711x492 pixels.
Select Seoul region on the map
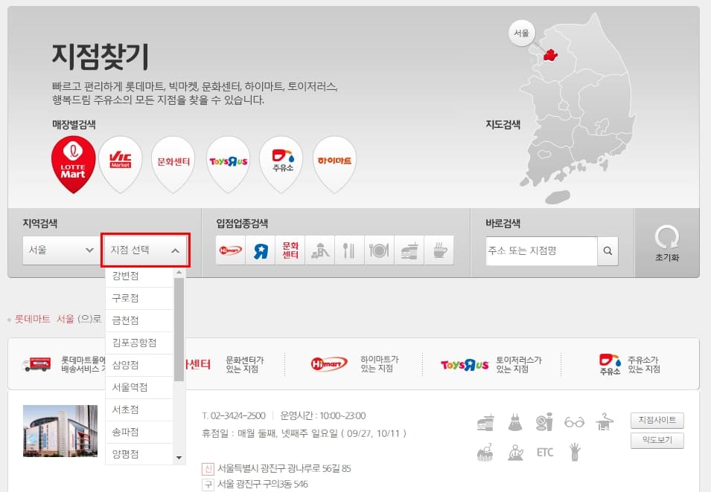[550, 55]
